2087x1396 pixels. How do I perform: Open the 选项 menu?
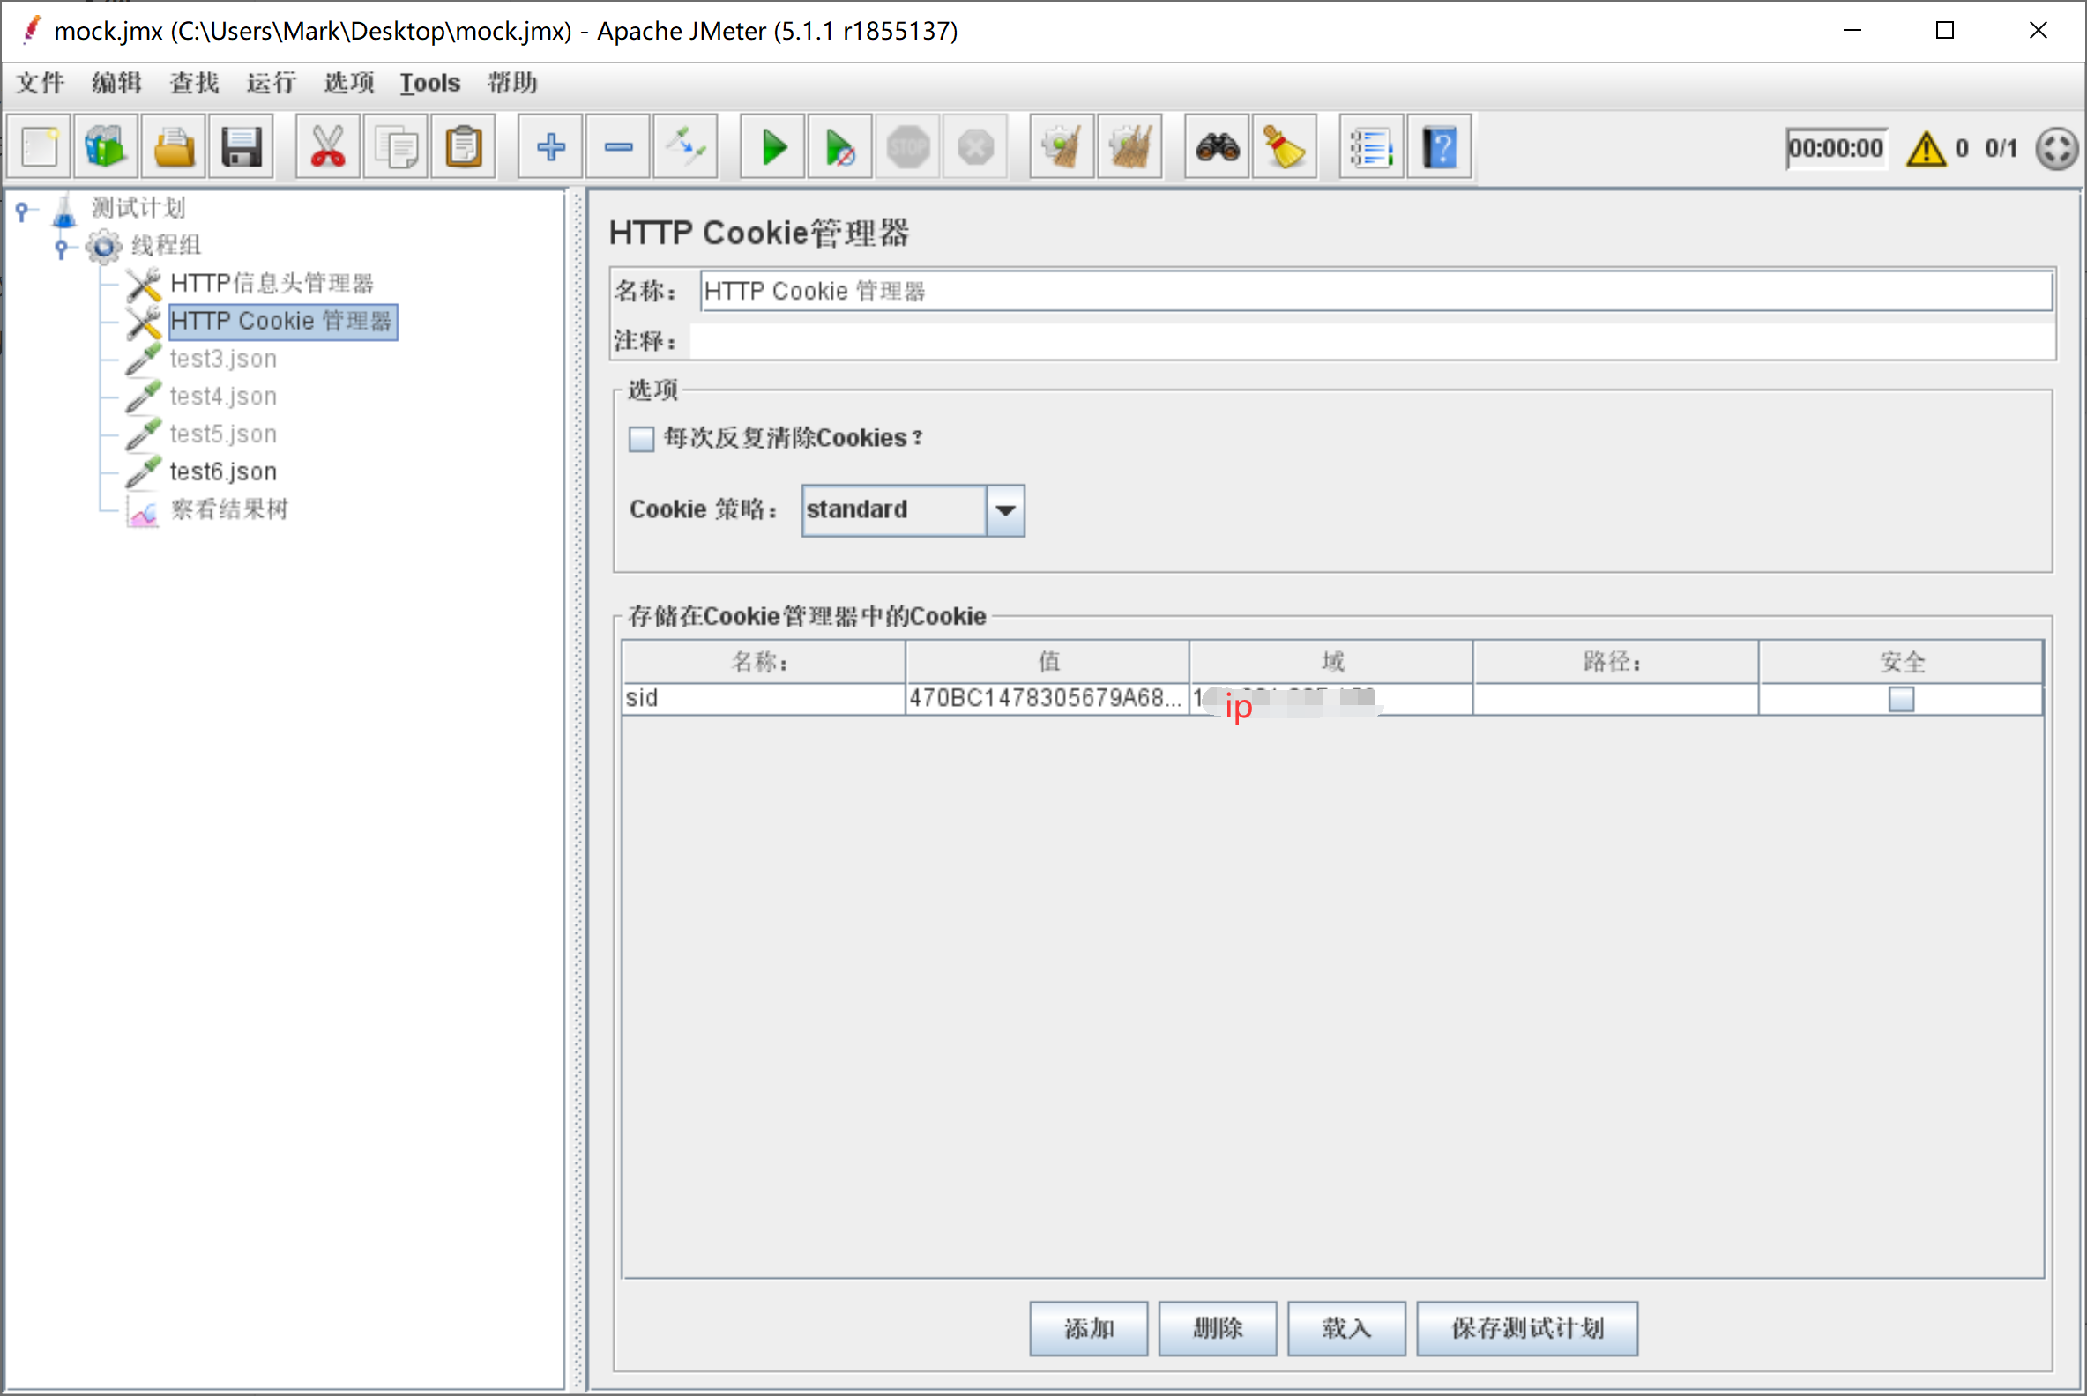point(348,83)
